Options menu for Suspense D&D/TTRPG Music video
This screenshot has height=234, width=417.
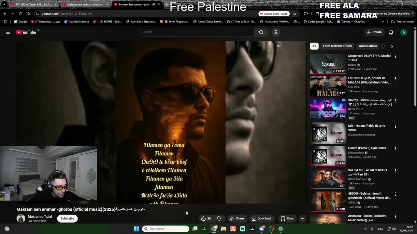tap(395, 56)
